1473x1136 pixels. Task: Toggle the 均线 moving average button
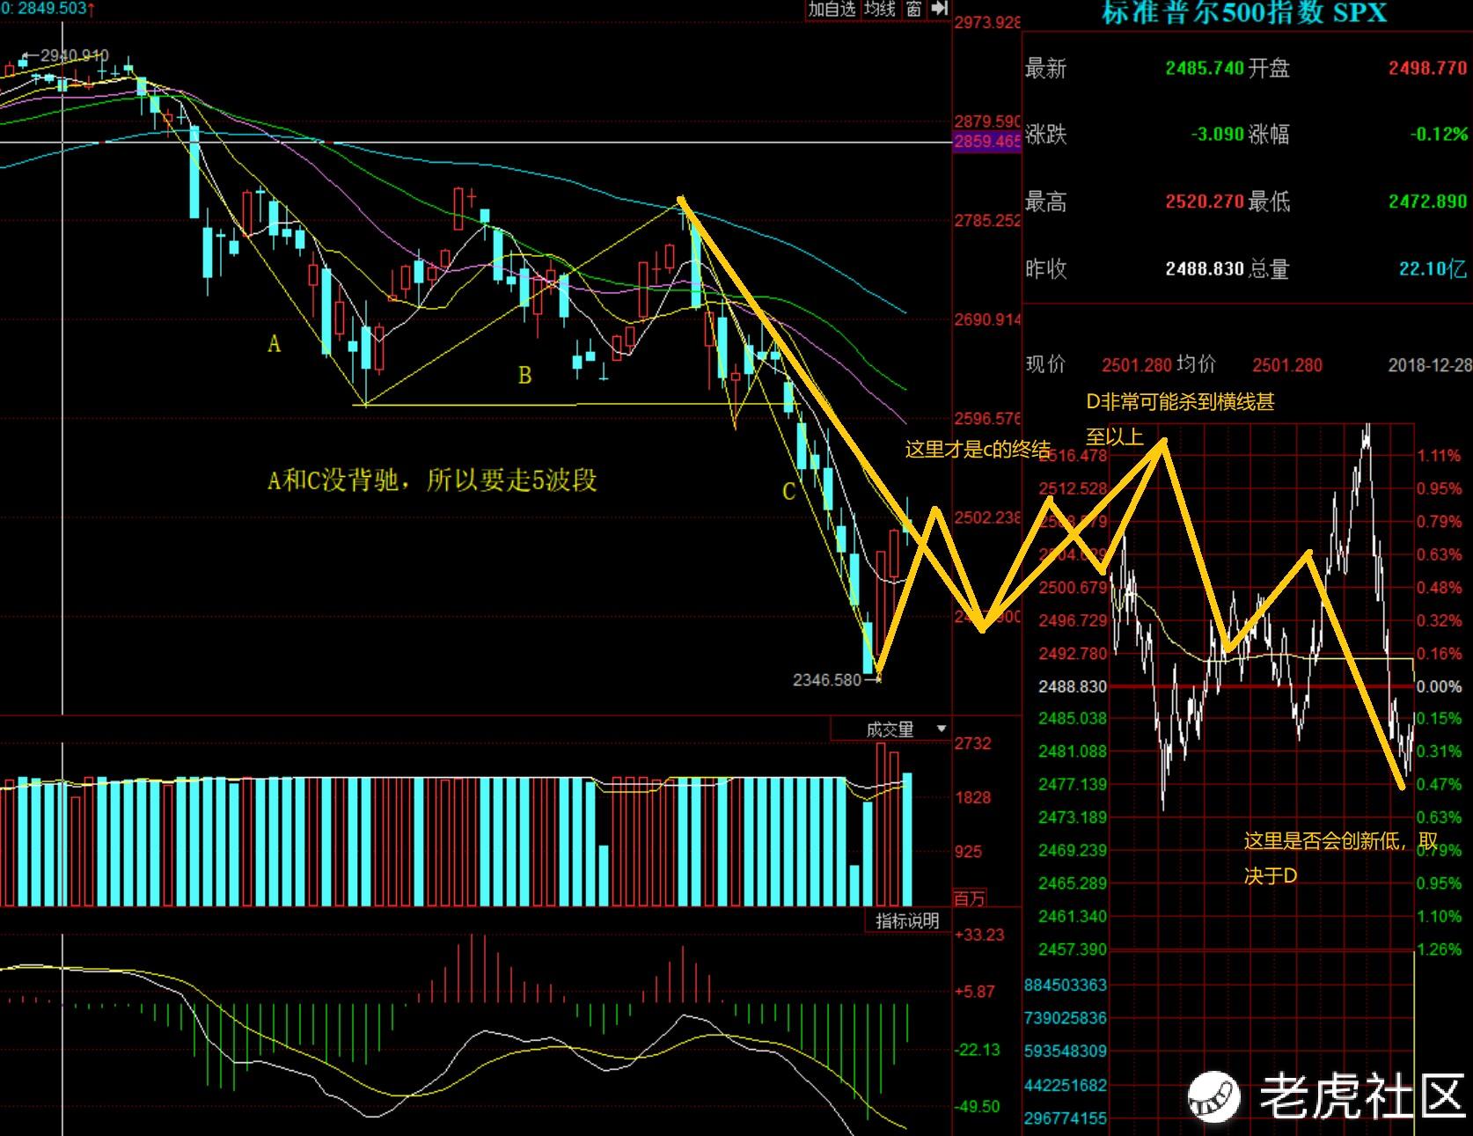(x=879, y=9)
